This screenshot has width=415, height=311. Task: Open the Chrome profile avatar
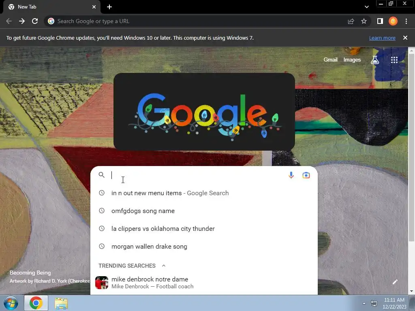[393, 21]
